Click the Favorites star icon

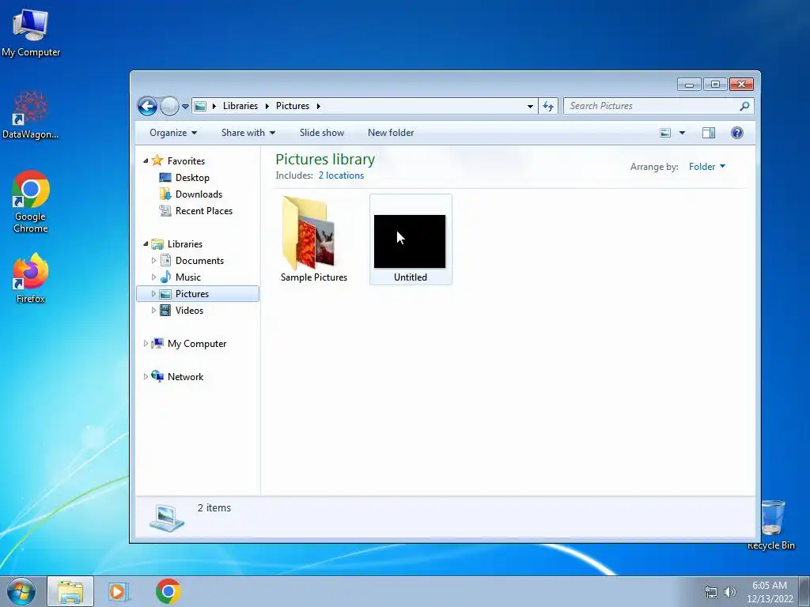[x=157, y=160]
